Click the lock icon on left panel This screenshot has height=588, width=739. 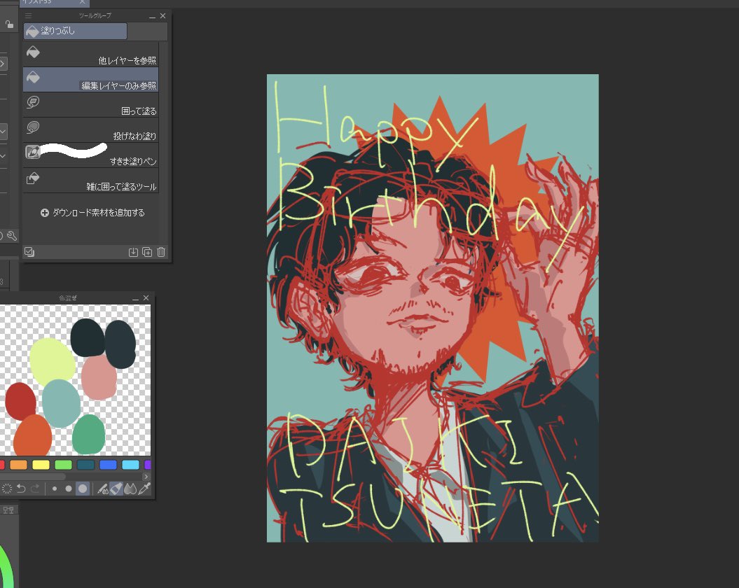click(8, 23)
